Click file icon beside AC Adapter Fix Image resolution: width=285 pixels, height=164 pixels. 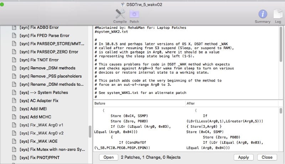[x=14, y=101]
